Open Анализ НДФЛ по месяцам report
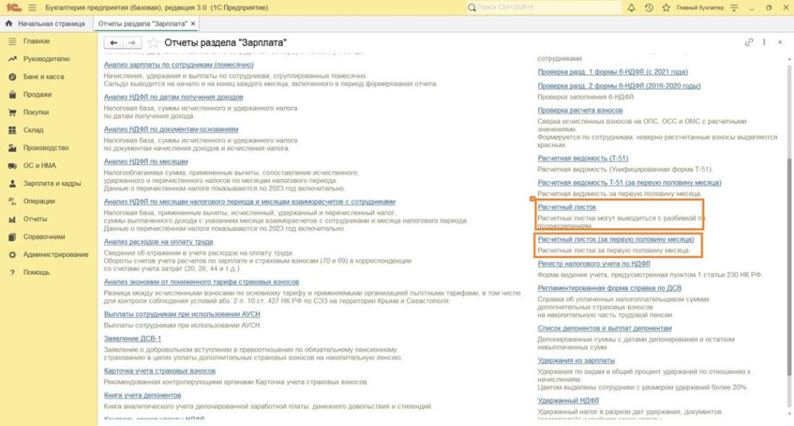794x426 pixels. tap(141, 161)
